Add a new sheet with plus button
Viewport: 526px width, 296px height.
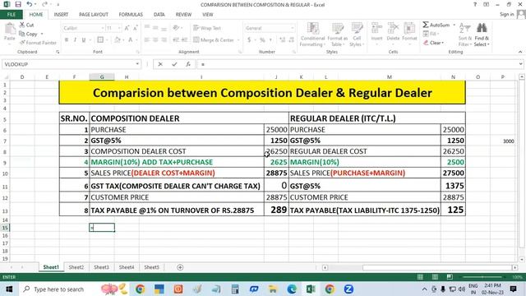(x=180, y=267)
